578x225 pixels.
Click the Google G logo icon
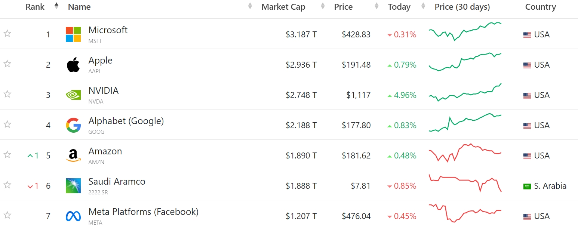click(73, 125)
